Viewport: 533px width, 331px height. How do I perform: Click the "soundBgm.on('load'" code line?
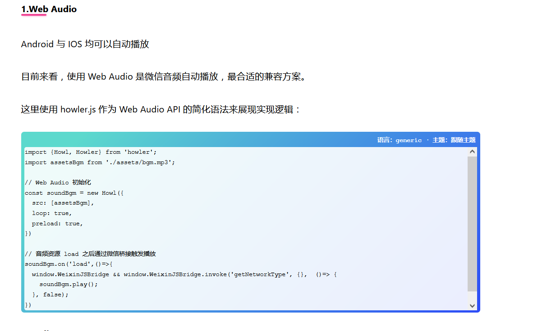point(69,264)
